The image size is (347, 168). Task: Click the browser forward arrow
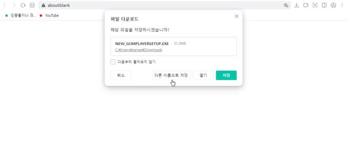[x=14, y=5]
